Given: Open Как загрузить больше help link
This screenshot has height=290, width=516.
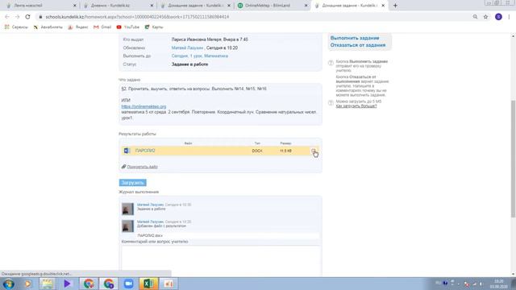Looking at the screenshot, I should (356, 106).
